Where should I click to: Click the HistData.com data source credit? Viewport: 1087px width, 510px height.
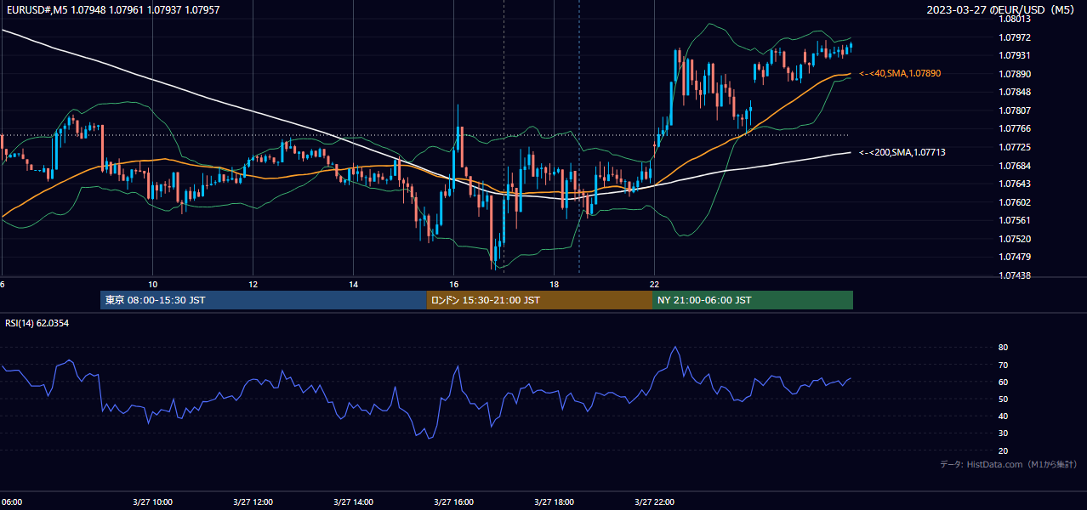coord(1009,464)
